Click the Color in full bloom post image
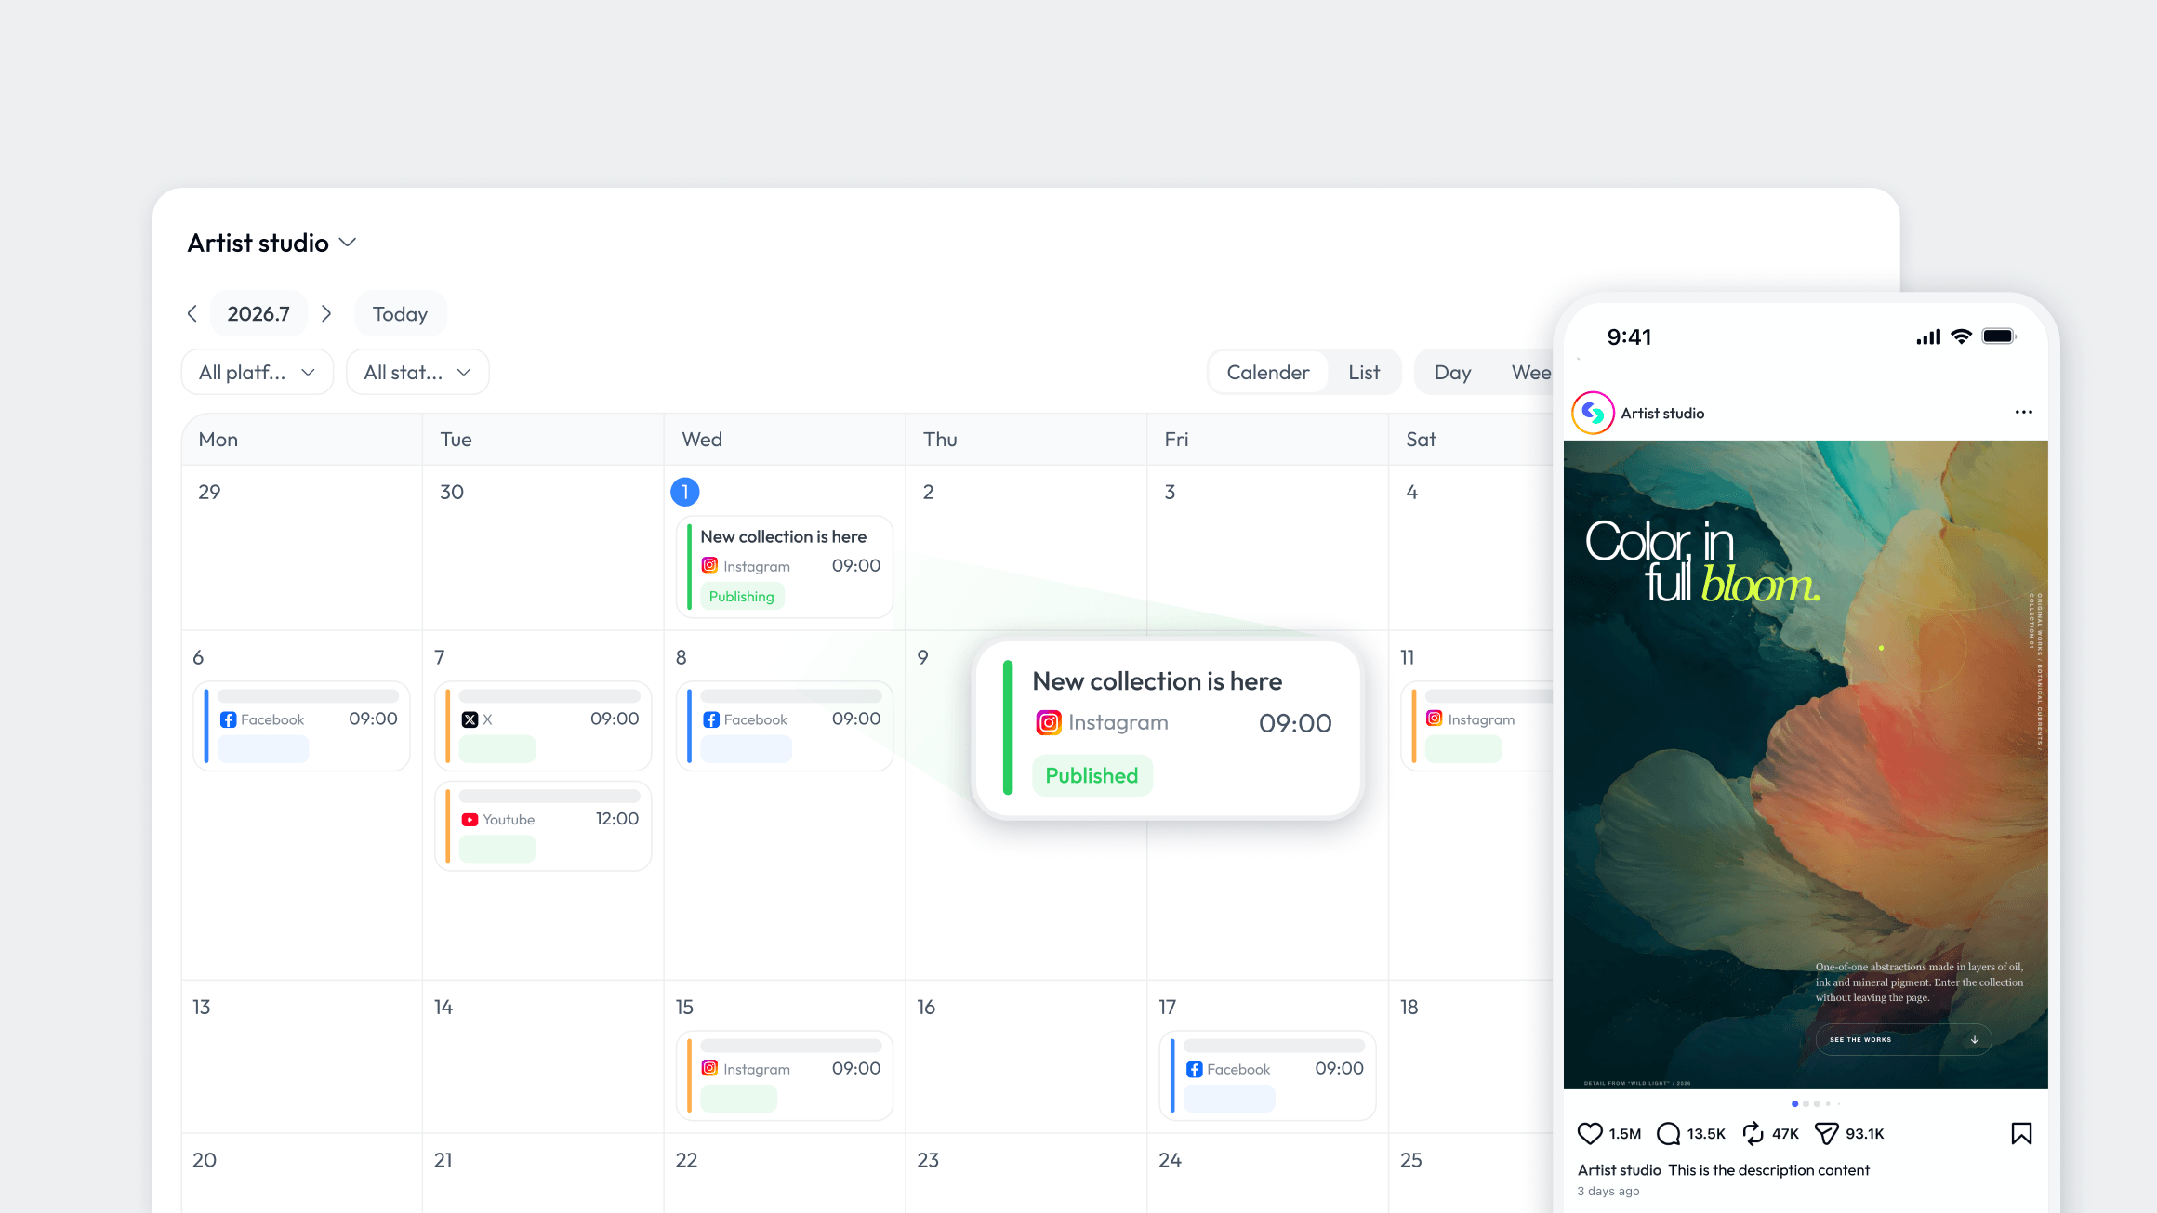 [x=1806, y=764]
